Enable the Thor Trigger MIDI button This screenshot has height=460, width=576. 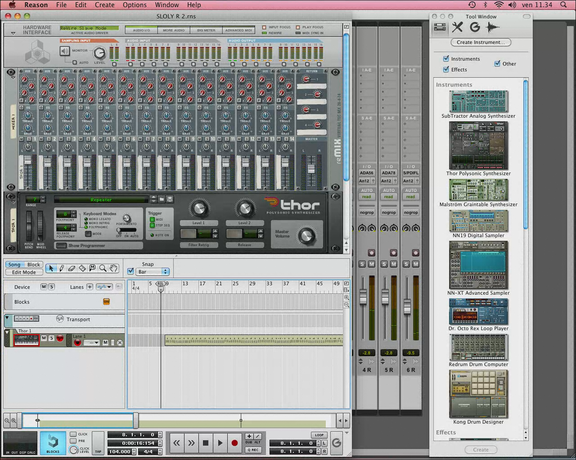(152, 220)
